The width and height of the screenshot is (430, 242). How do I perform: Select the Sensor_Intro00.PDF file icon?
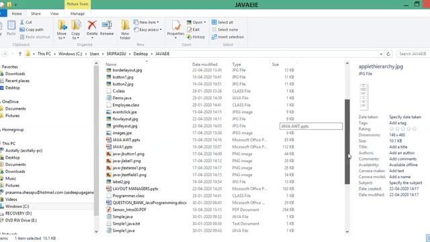point(109,210)
